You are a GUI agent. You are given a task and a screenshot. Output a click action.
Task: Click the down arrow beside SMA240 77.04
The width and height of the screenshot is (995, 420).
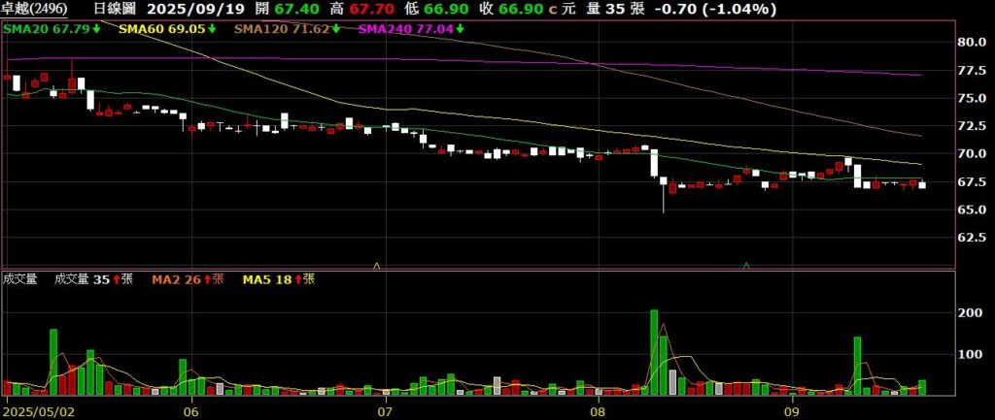(461, 30)
